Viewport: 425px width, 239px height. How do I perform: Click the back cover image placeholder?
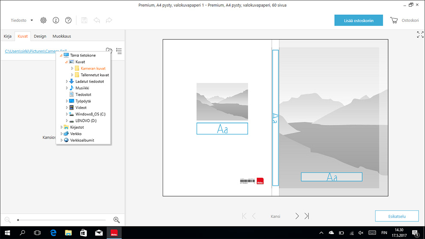[222, 102]
